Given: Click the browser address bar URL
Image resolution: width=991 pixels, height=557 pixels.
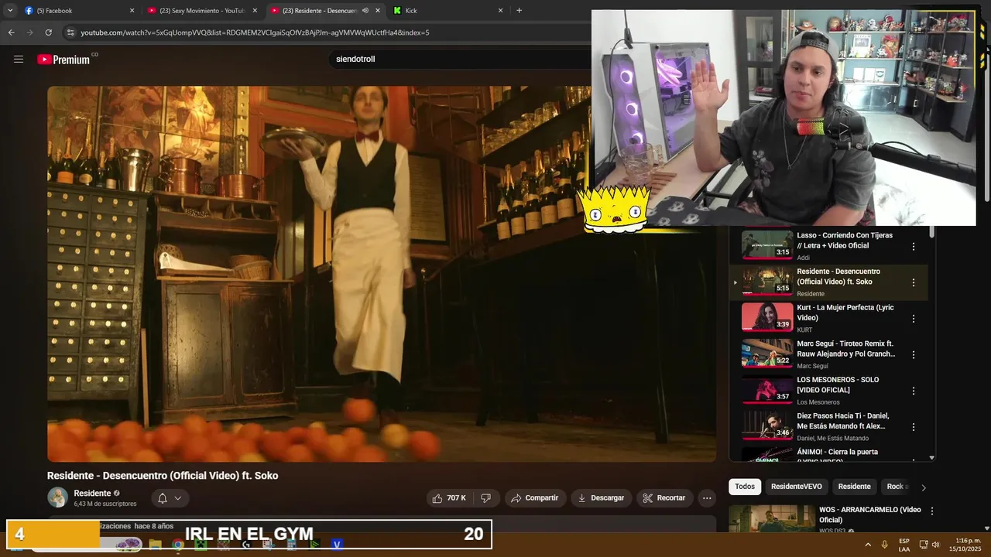Looking at the screenshot, I should tap(255, 32).
